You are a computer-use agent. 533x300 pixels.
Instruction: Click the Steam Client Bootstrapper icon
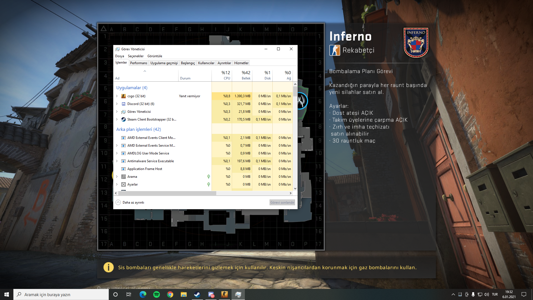pos(124,119)
